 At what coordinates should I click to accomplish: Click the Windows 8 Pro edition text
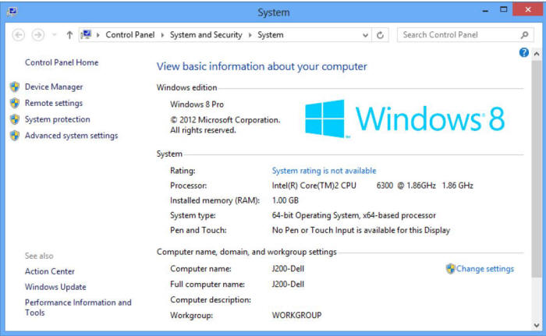[x=197, y=104]
